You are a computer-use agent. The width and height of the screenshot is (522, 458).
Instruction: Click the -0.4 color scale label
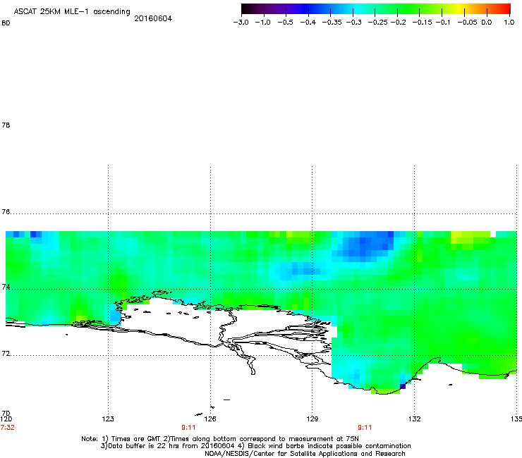click(x=308, y=23)
